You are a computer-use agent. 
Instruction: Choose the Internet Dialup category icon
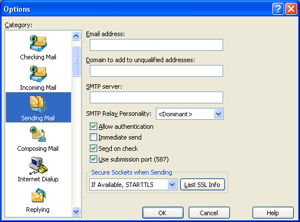pyautogui.click(x=38, y=166)
